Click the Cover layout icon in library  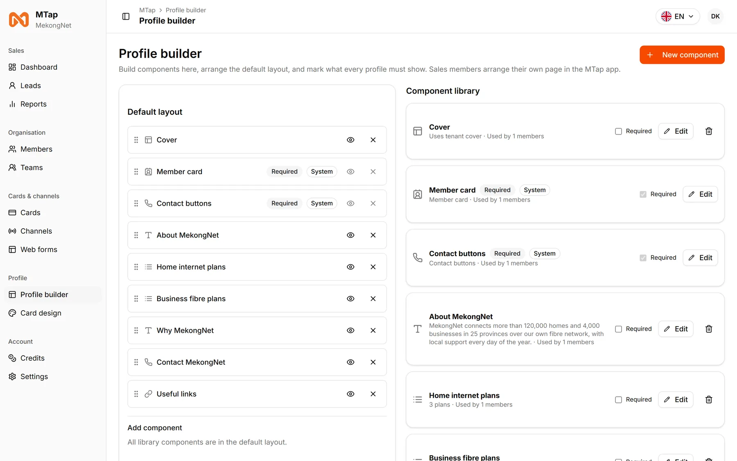[x=418, y=131]
